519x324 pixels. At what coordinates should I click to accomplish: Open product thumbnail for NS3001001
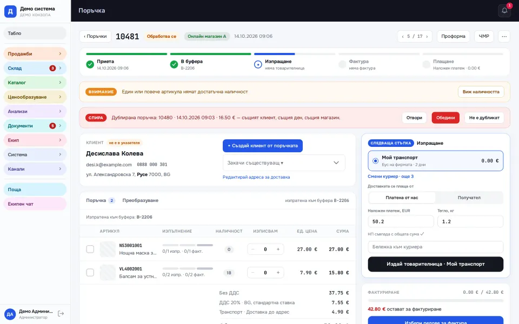108,249
